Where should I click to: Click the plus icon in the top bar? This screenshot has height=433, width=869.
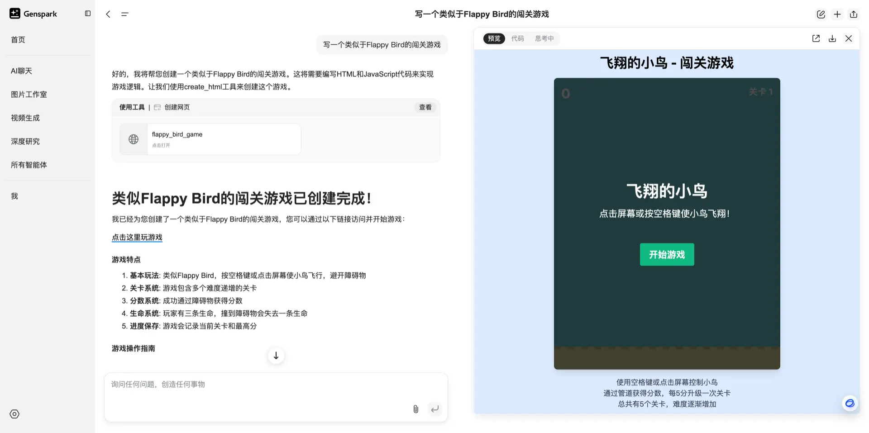tap(837, 14)
